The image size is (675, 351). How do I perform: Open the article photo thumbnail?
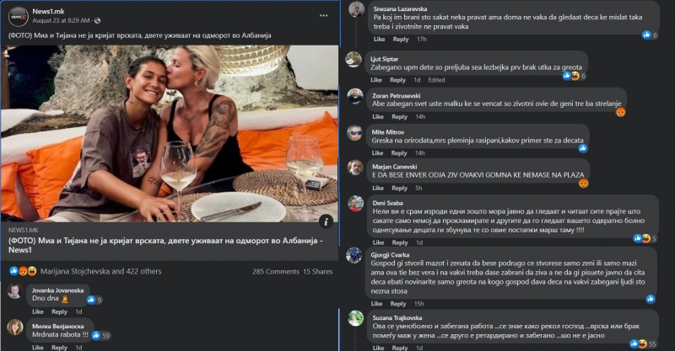pyautogui.click(x=170, y=134)
